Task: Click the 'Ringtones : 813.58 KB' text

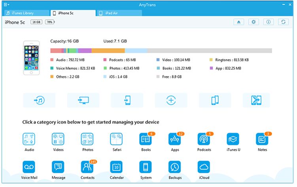Action: coord(232,60)
